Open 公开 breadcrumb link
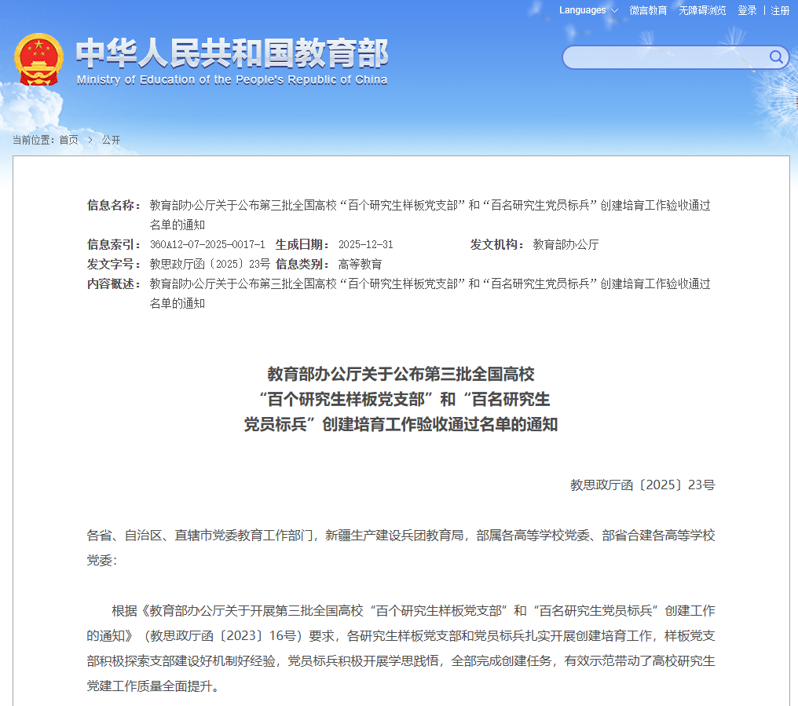798x706 pixels. pyautogui.click(x=111, y=140)
